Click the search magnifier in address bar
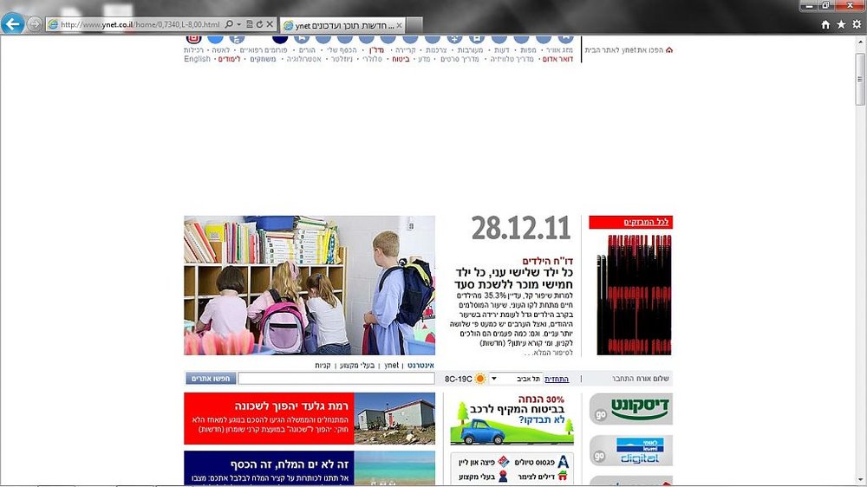Image resolution: width=867 pixels, height=487 pixels. [228, 24]
